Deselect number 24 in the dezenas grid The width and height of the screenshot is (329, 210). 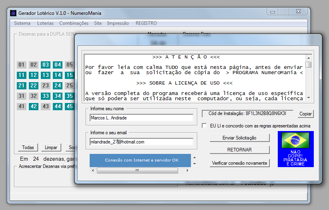pyautogui.click(x=58, y=85)
